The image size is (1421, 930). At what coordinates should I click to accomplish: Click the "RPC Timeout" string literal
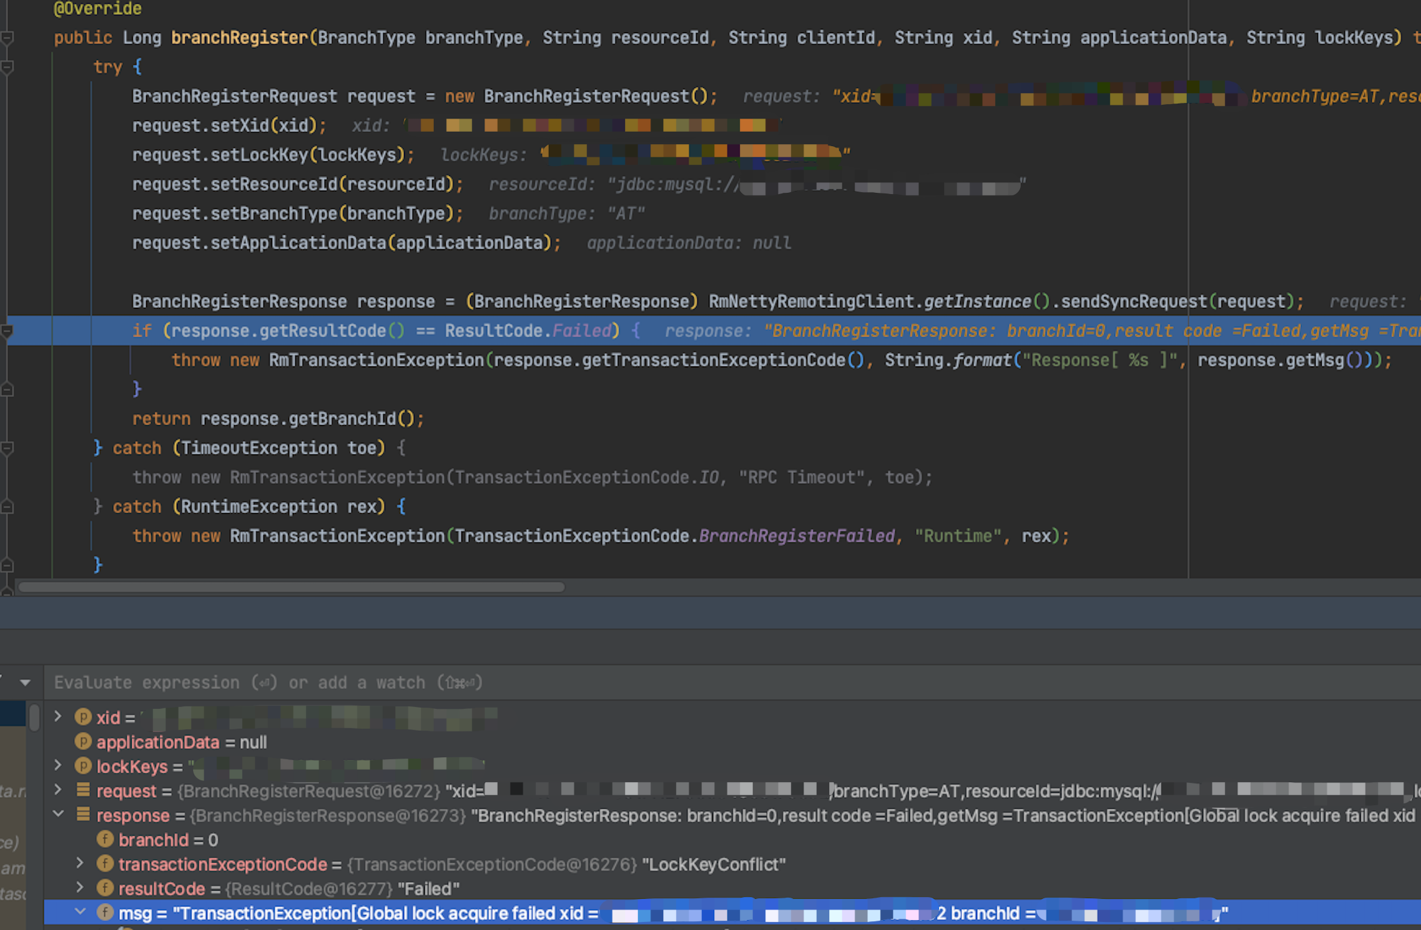pyautogui.click(x=802, y=478)
